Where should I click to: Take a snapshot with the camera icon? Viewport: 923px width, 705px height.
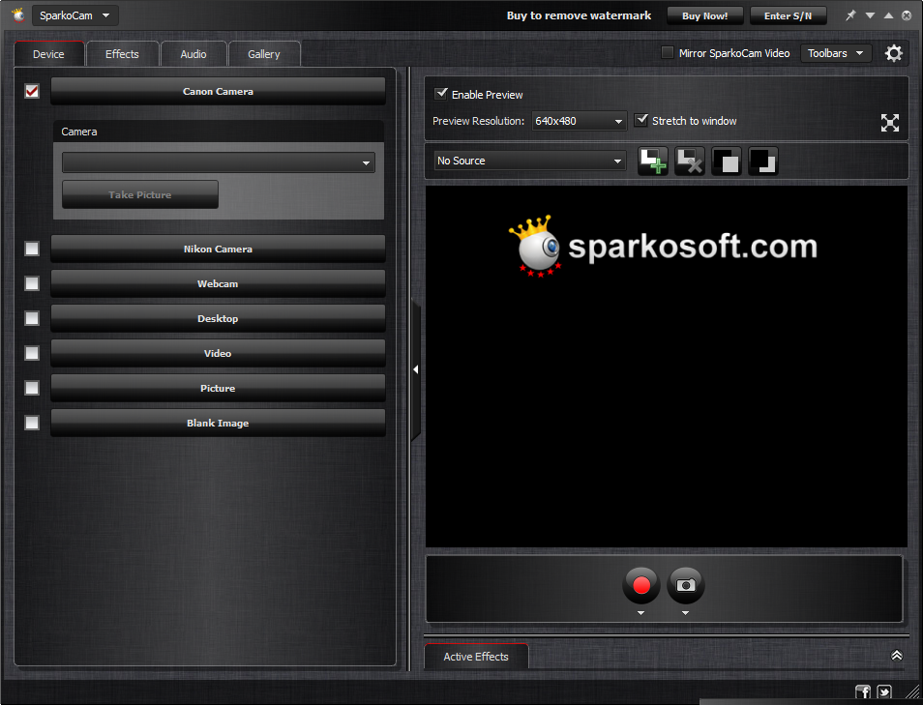pos(686,585)
